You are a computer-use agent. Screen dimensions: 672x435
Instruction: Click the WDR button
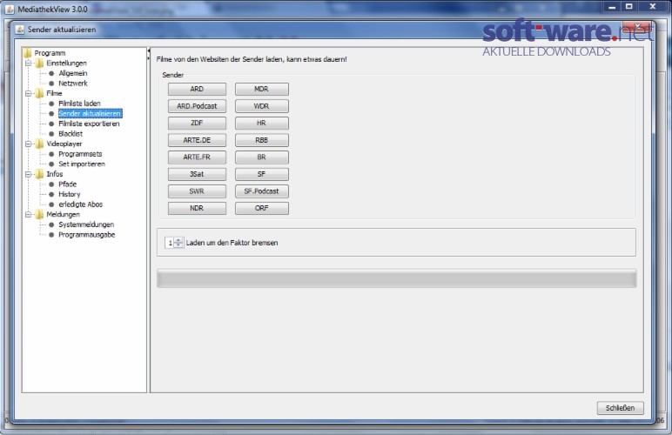click(x=261, y=106)
